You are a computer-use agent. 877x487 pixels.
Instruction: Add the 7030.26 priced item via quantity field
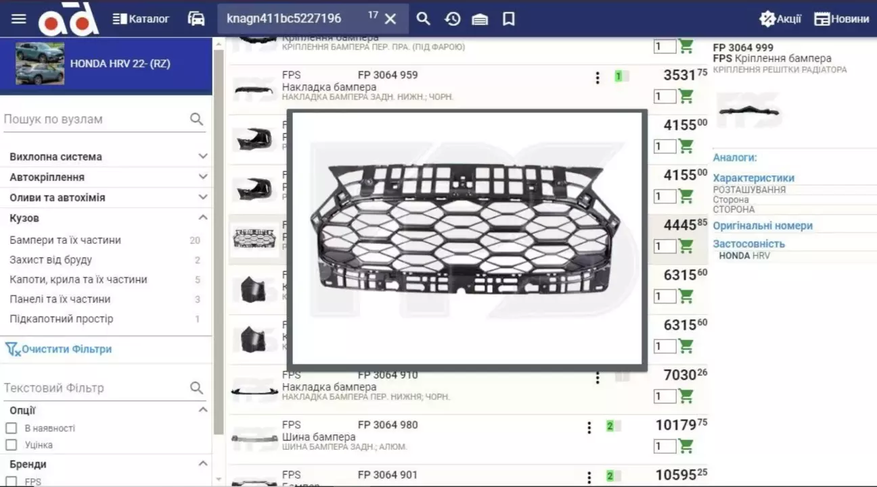(665, 396)
